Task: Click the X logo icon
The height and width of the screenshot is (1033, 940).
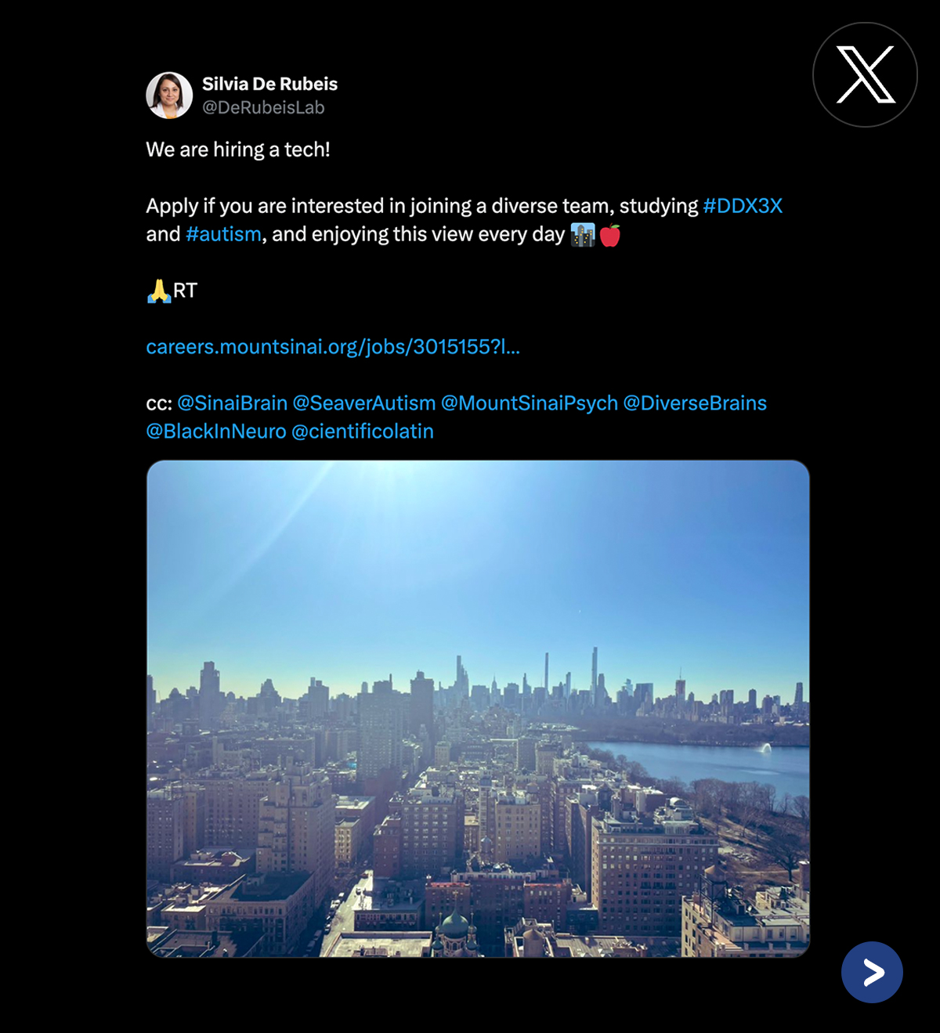Action: click(865, 74)
